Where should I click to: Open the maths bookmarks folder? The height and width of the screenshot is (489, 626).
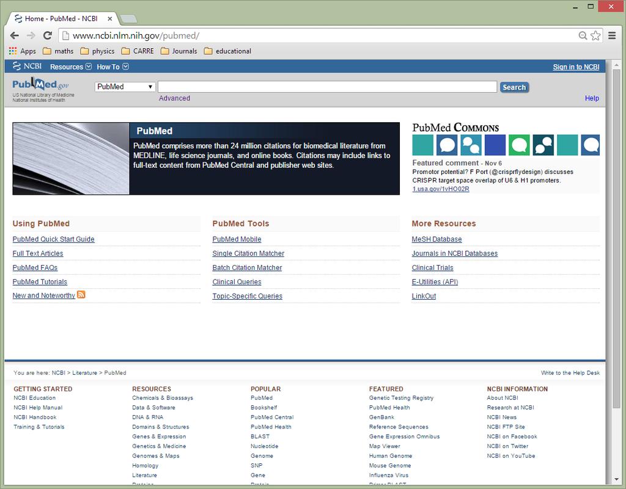coord(58,51)
